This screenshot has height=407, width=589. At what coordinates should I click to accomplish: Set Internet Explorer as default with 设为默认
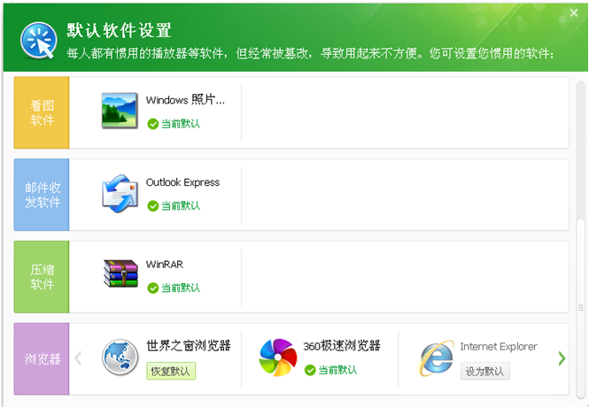(x=486, y=372)
